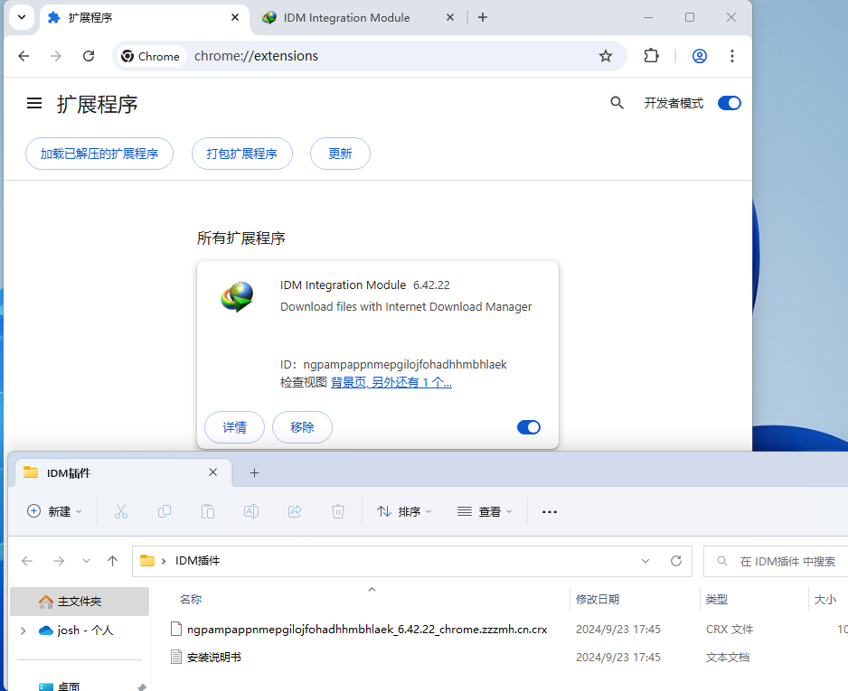848x691 pixels.
Task: Open the 查看 view dropdown
Action: pyautogui.click(x=485, y=511)
